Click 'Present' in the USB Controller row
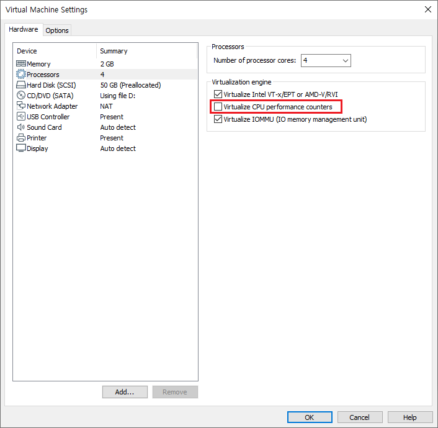Image resolution: width=438 pixels, height=428 pixels. coord(112,117)
